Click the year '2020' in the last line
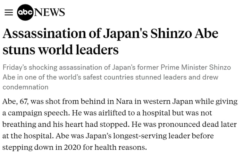Image resolution: width=243 pixels, height=155 pixels. [72, 147]
